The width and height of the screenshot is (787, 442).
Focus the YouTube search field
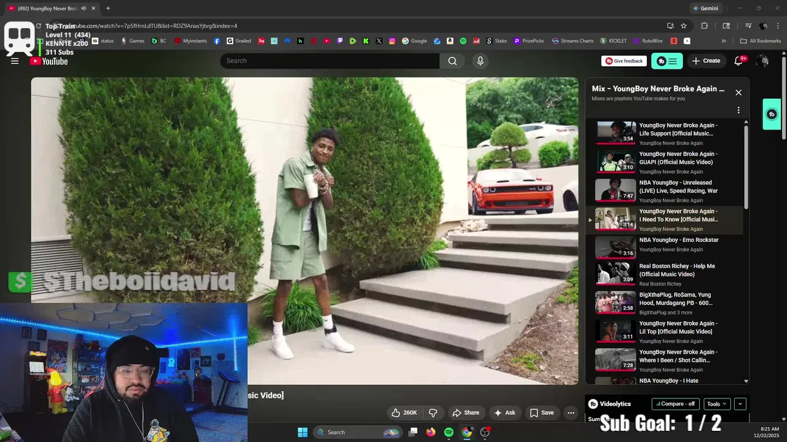click(330, 61)
